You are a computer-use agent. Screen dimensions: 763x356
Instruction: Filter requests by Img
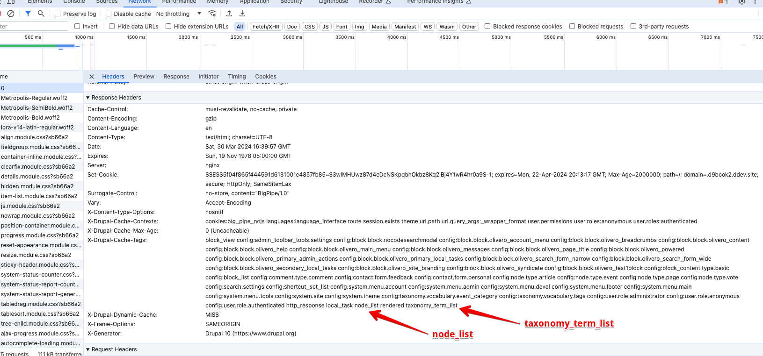[x=359, y=27]
